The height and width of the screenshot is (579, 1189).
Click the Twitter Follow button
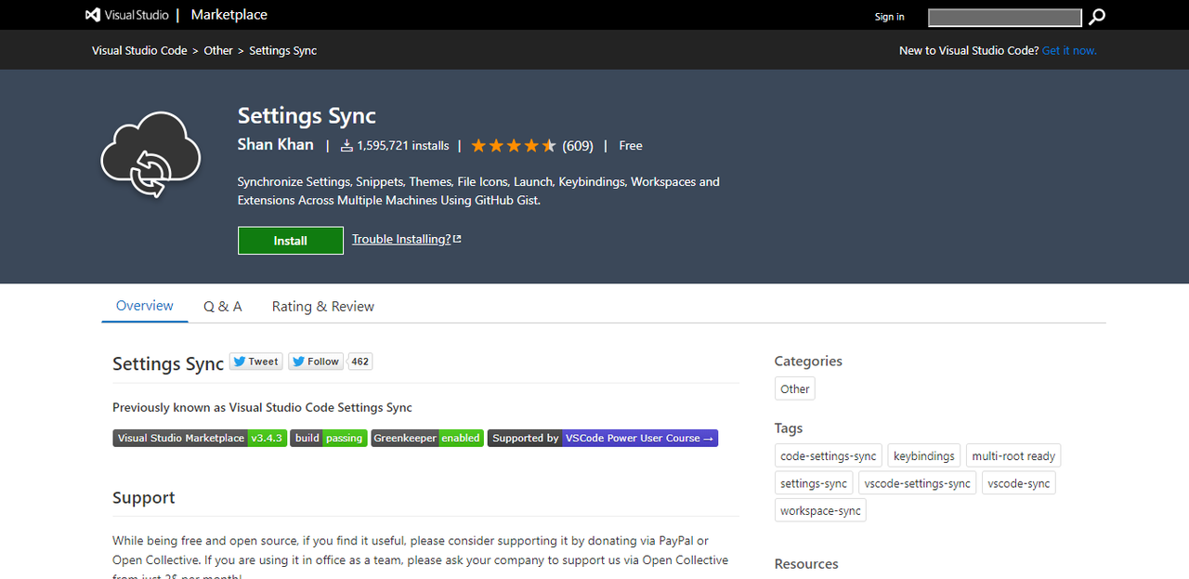coord(316,362)
